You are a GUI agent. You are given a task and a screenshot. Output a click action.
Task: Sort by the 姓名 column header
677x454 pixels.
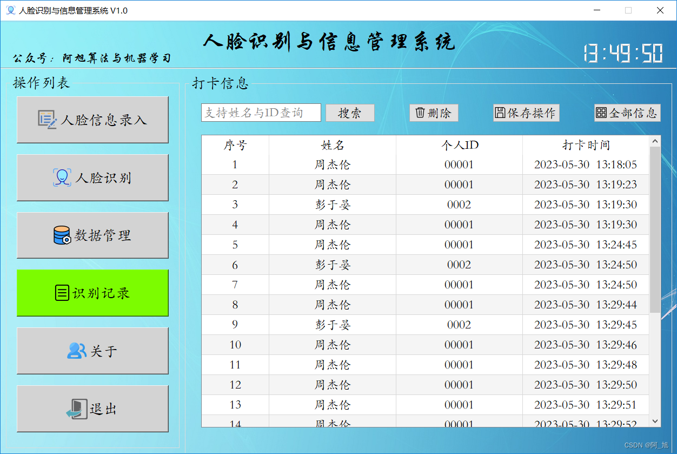[333, 145]
